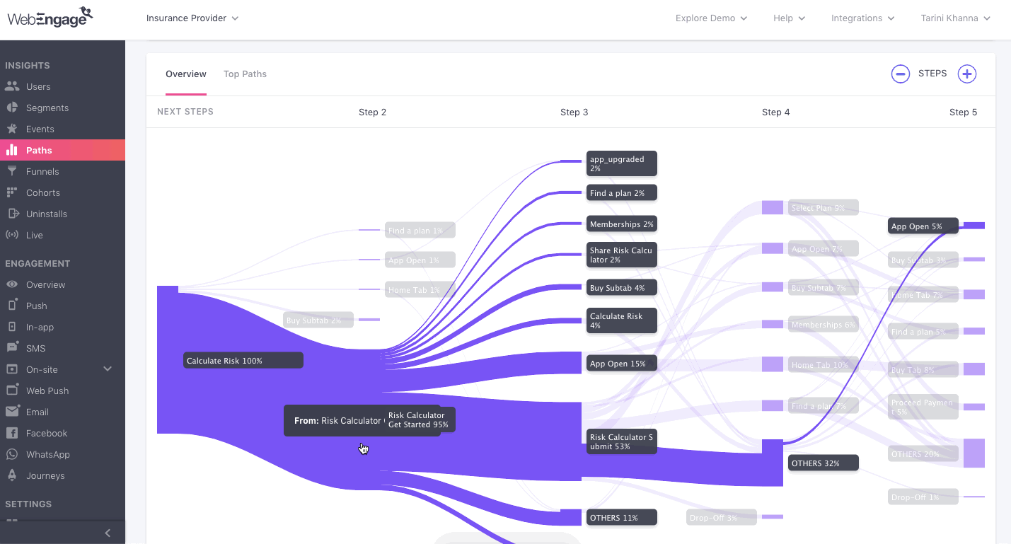Image resolution: width=1011 pixels, height=544 pixels.
Task: Open the Integrations dropdown menu
Action: click(862, 18)
